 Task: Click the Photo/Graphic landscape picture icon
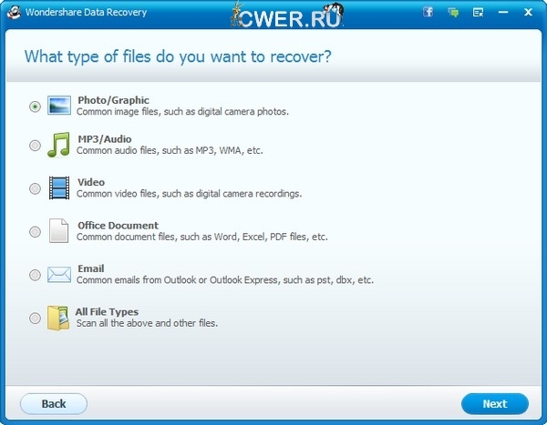click(x=59, y=106)
